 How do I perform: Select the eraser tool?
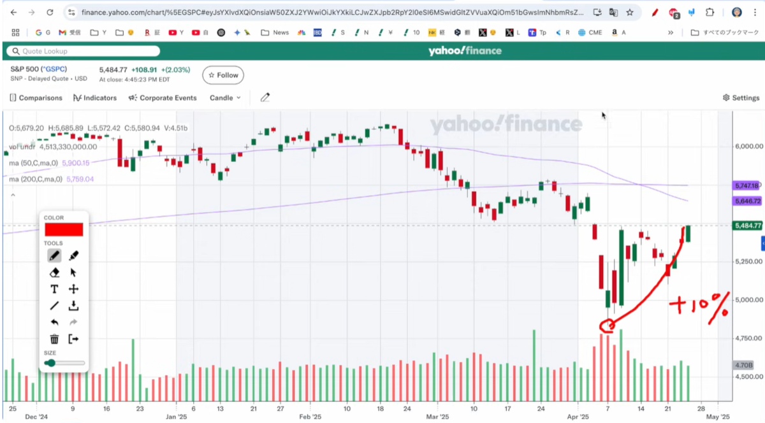pos(54,272)
